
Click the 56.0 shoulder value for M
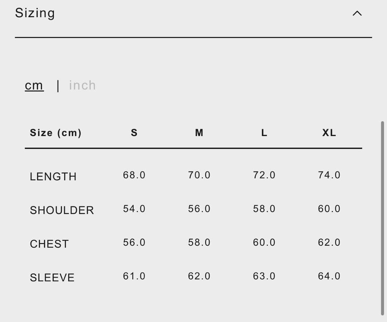(199, 209)
